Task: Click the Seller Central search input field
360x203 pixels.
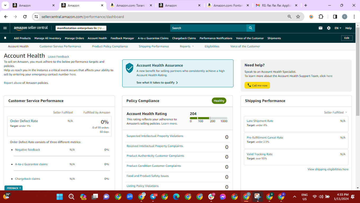Action: pyautogui.click(x=208, y=28)
